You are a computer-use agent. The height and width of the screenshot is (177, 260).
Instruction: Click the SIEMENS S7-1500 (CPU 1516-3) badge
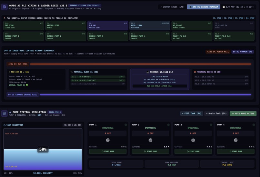85,5
